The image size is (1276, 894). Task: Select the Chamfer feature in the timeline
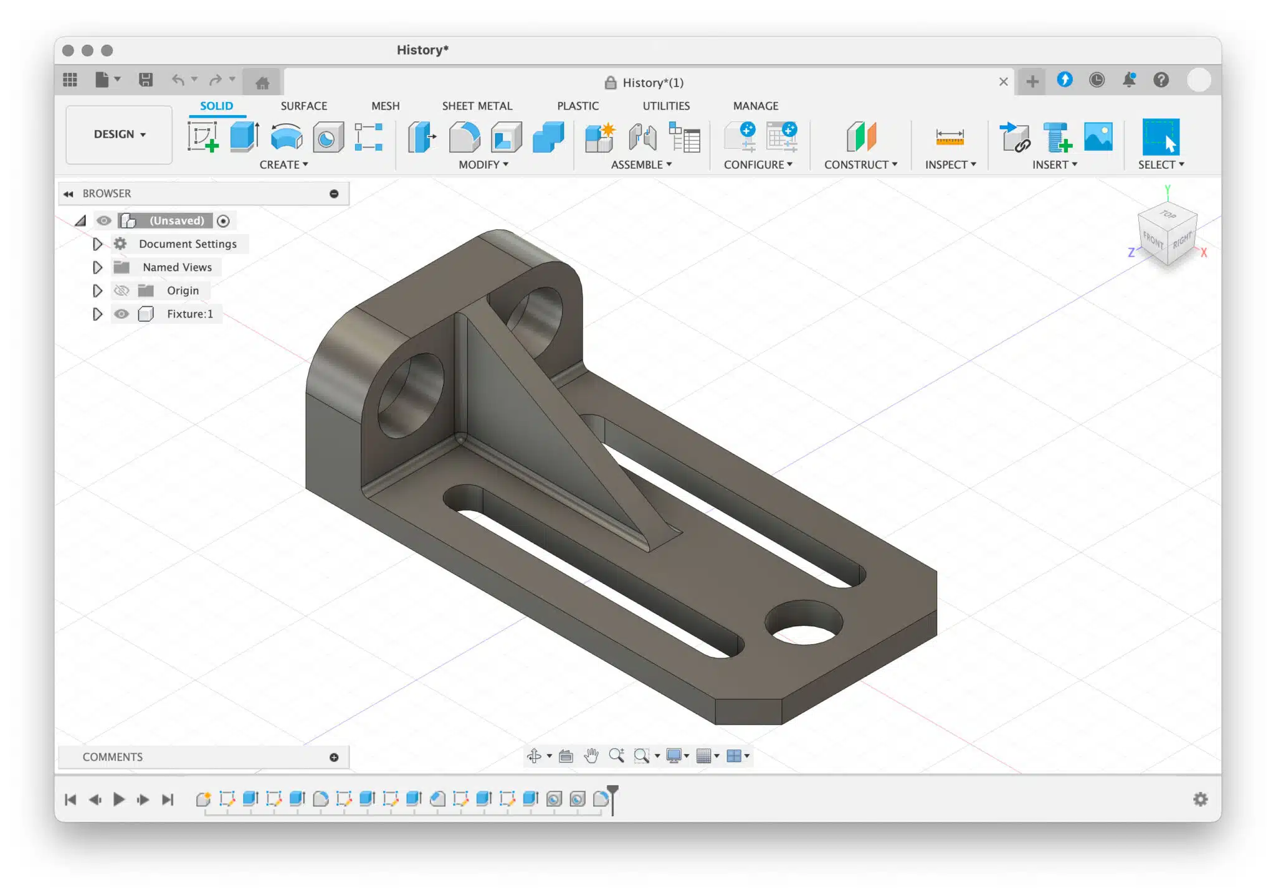[437, 798]
